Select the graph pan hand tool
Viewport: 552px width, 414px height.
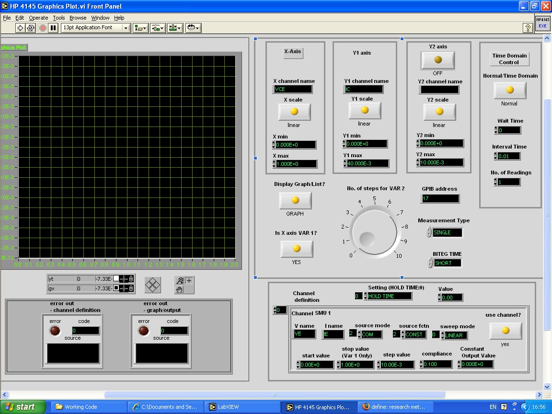[x=180, y=289]
